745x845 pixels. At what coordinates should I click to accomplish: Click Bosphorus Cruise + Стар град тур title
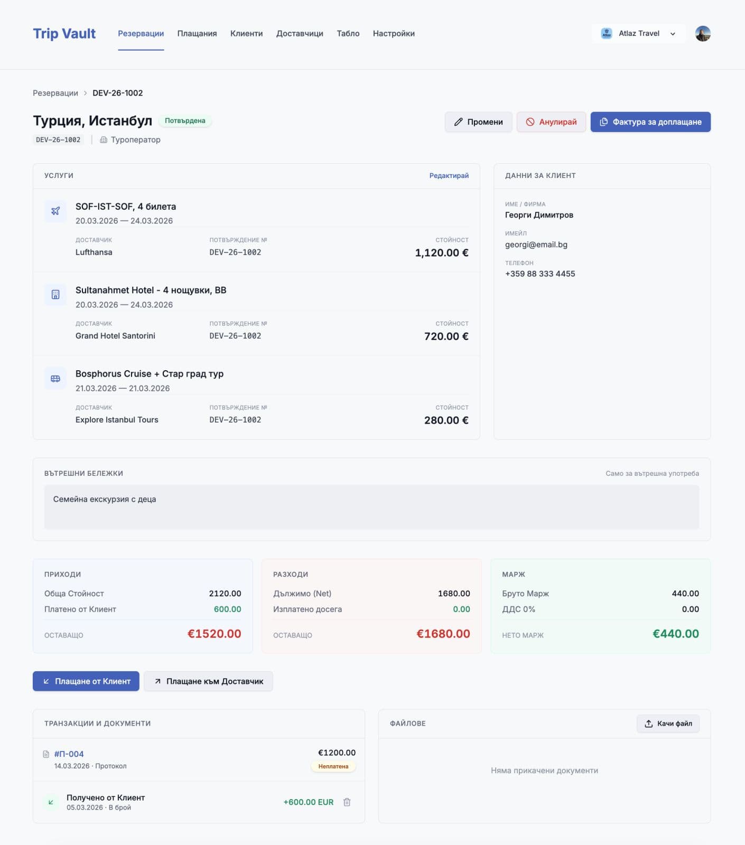coord(150,374)
